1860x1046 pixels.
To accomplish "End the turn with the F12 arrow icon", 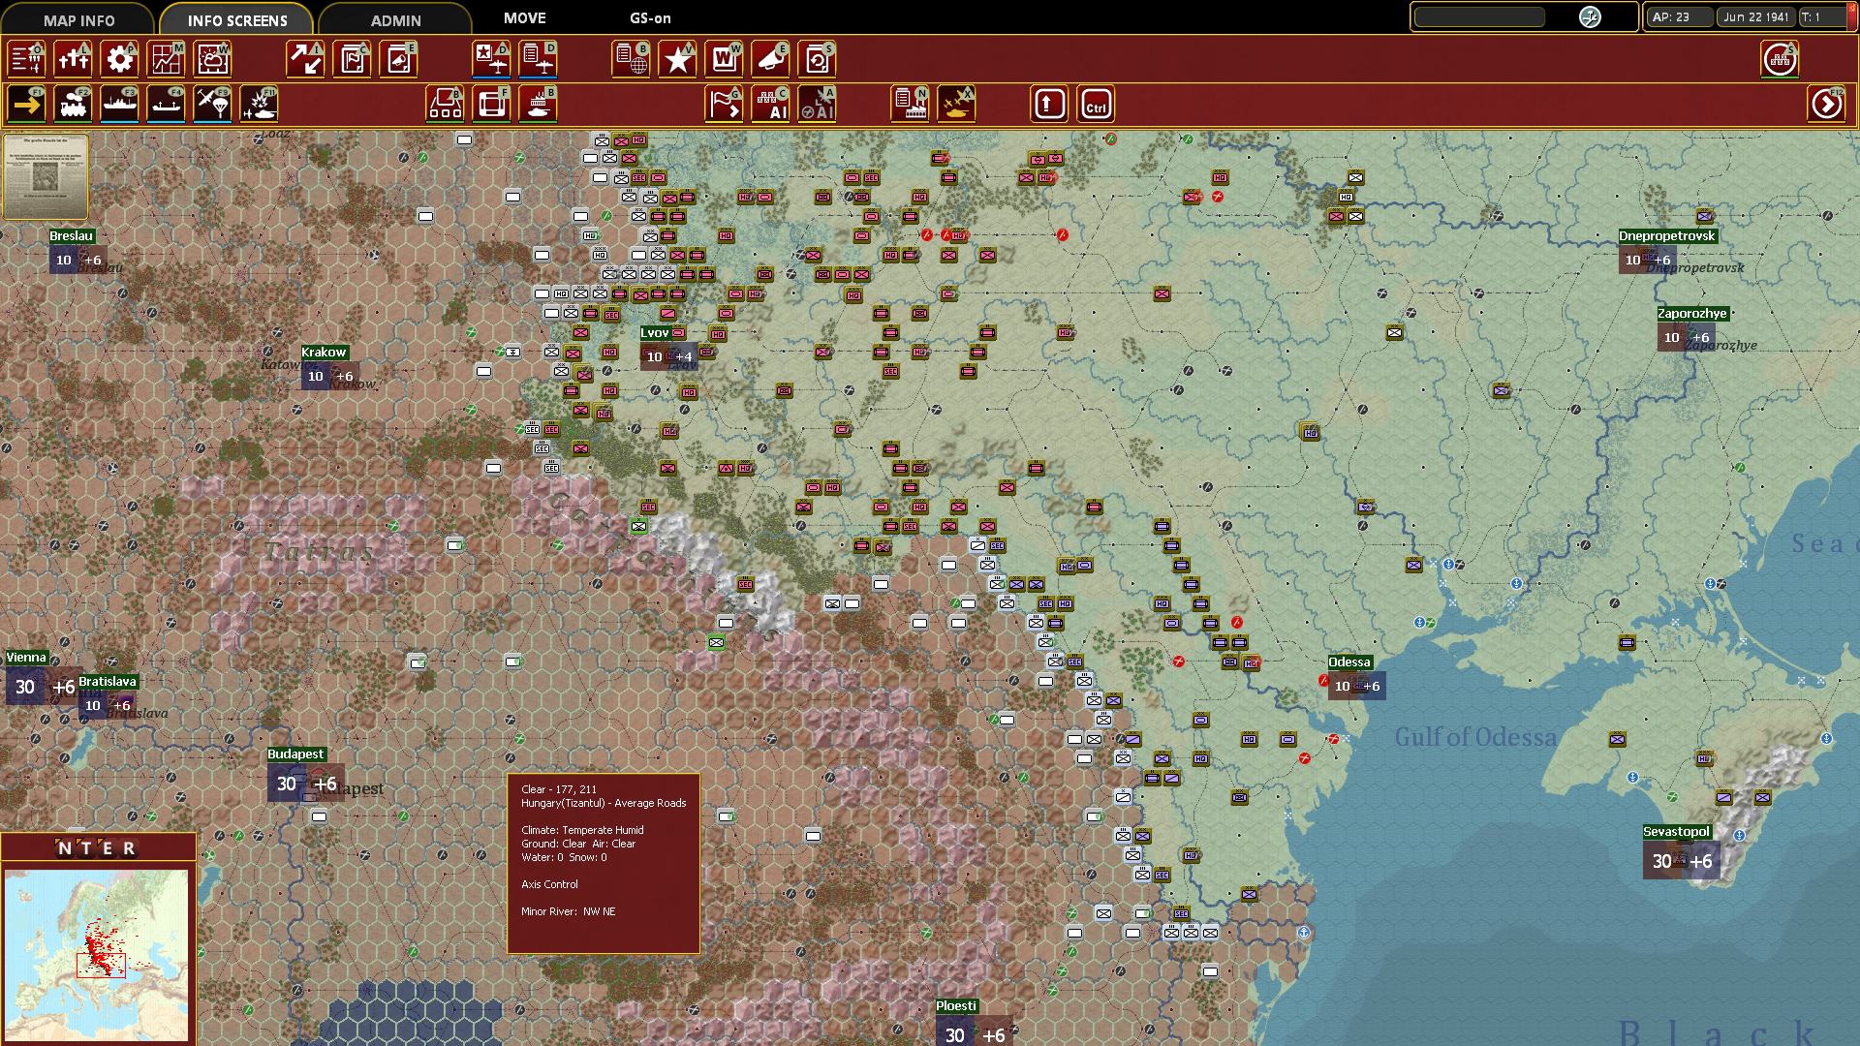I will point(1825,104).
